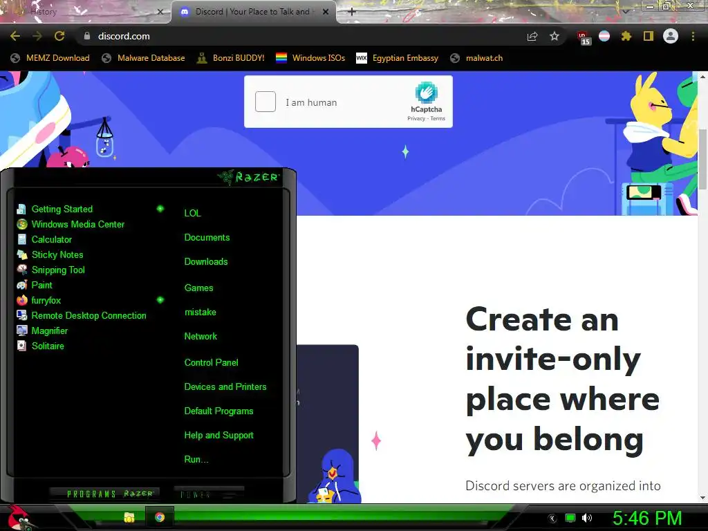Click the 5:46 PM clock
708x531 pixels.
click(x=647, y=518)
